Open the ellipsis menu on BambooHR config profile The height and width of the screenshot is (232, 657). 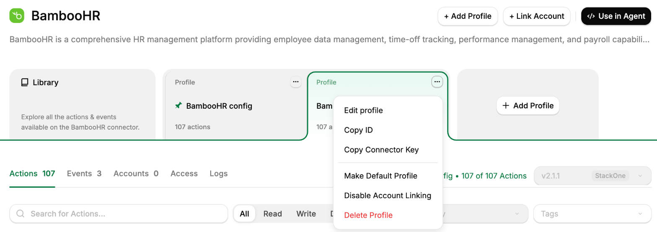click(x=296, y=82)
